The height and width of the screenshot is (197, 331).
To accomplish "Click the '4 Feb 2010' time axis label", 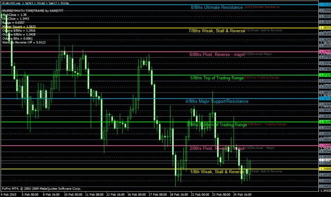I will coord(8,194).
